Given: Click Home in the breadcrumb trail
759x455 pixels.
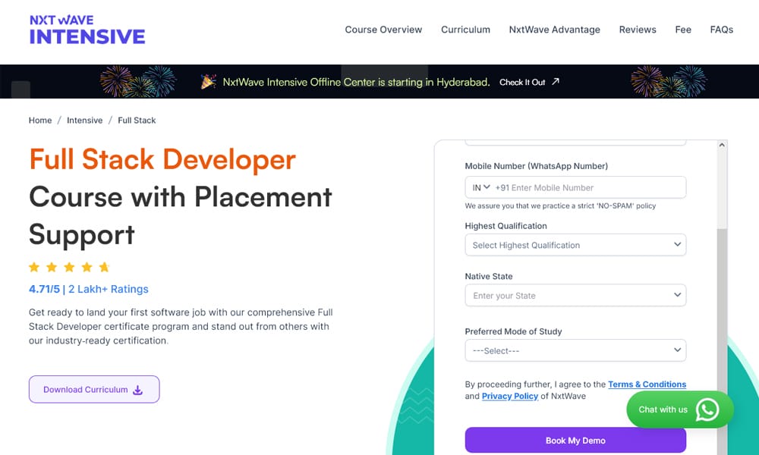Looking at the screenshot, I should [40, 120].
